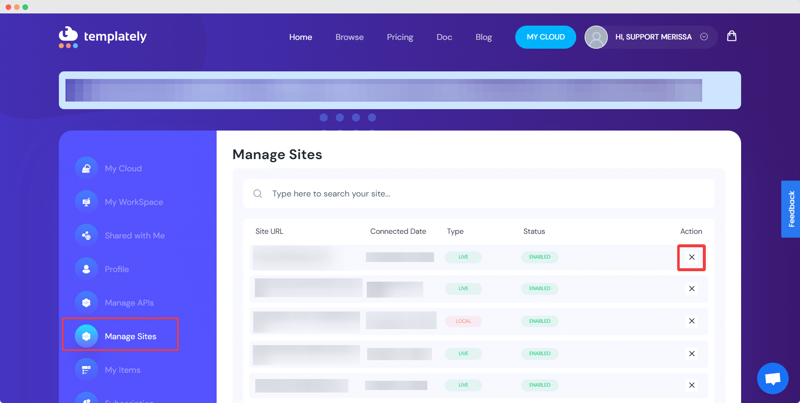Open the Pricing page

400,37
